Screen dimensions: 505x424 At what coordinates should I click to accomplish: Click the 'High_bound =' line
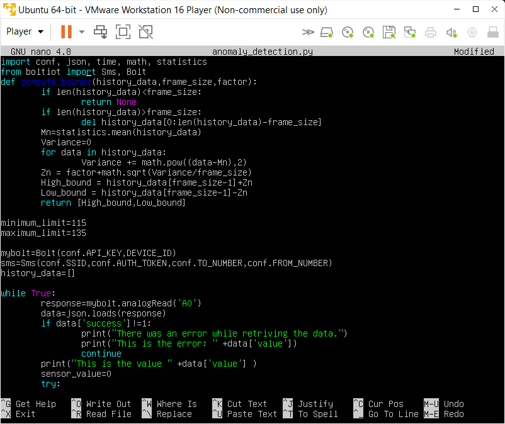coord(147,182)
